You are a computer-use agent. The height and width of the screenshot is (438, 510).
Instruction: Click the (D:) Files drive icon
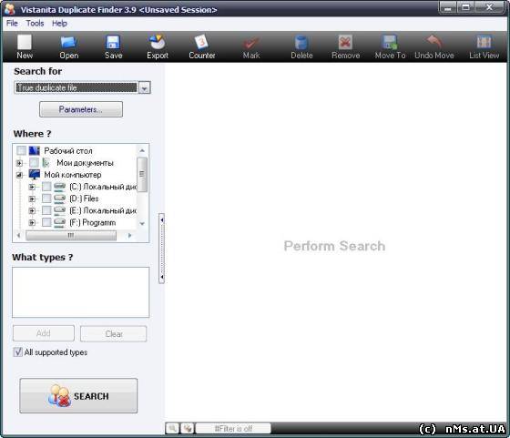[x=59, y=199]
